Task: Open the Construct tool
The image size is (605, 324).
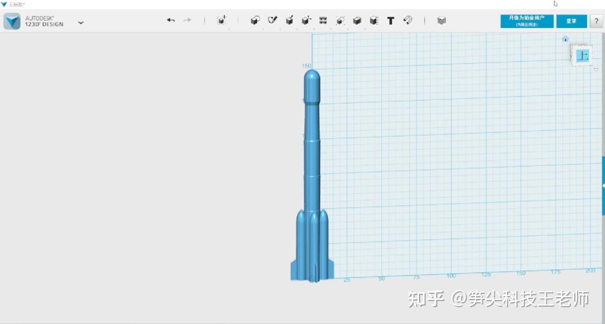Action: pyautogui.click(x=289, y=20)
